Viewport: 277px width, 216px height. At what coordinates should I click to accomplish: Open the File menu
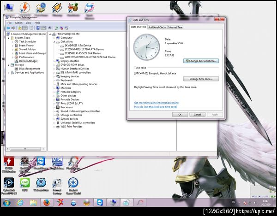[x=9, y=23]
